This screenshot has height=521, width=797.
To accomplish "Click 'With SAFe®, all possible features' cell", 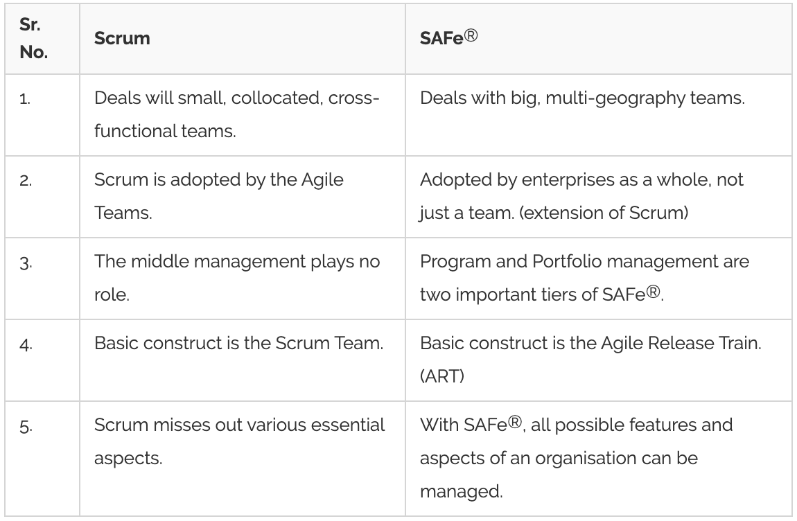I will 575,457.
